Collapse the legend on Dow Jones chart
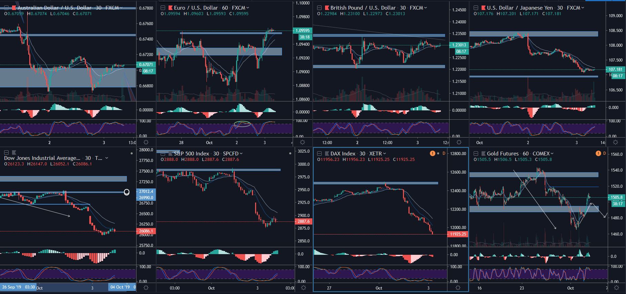Image resolution: width=626 pixels, height=294 pixels. (x=6, y=153)
